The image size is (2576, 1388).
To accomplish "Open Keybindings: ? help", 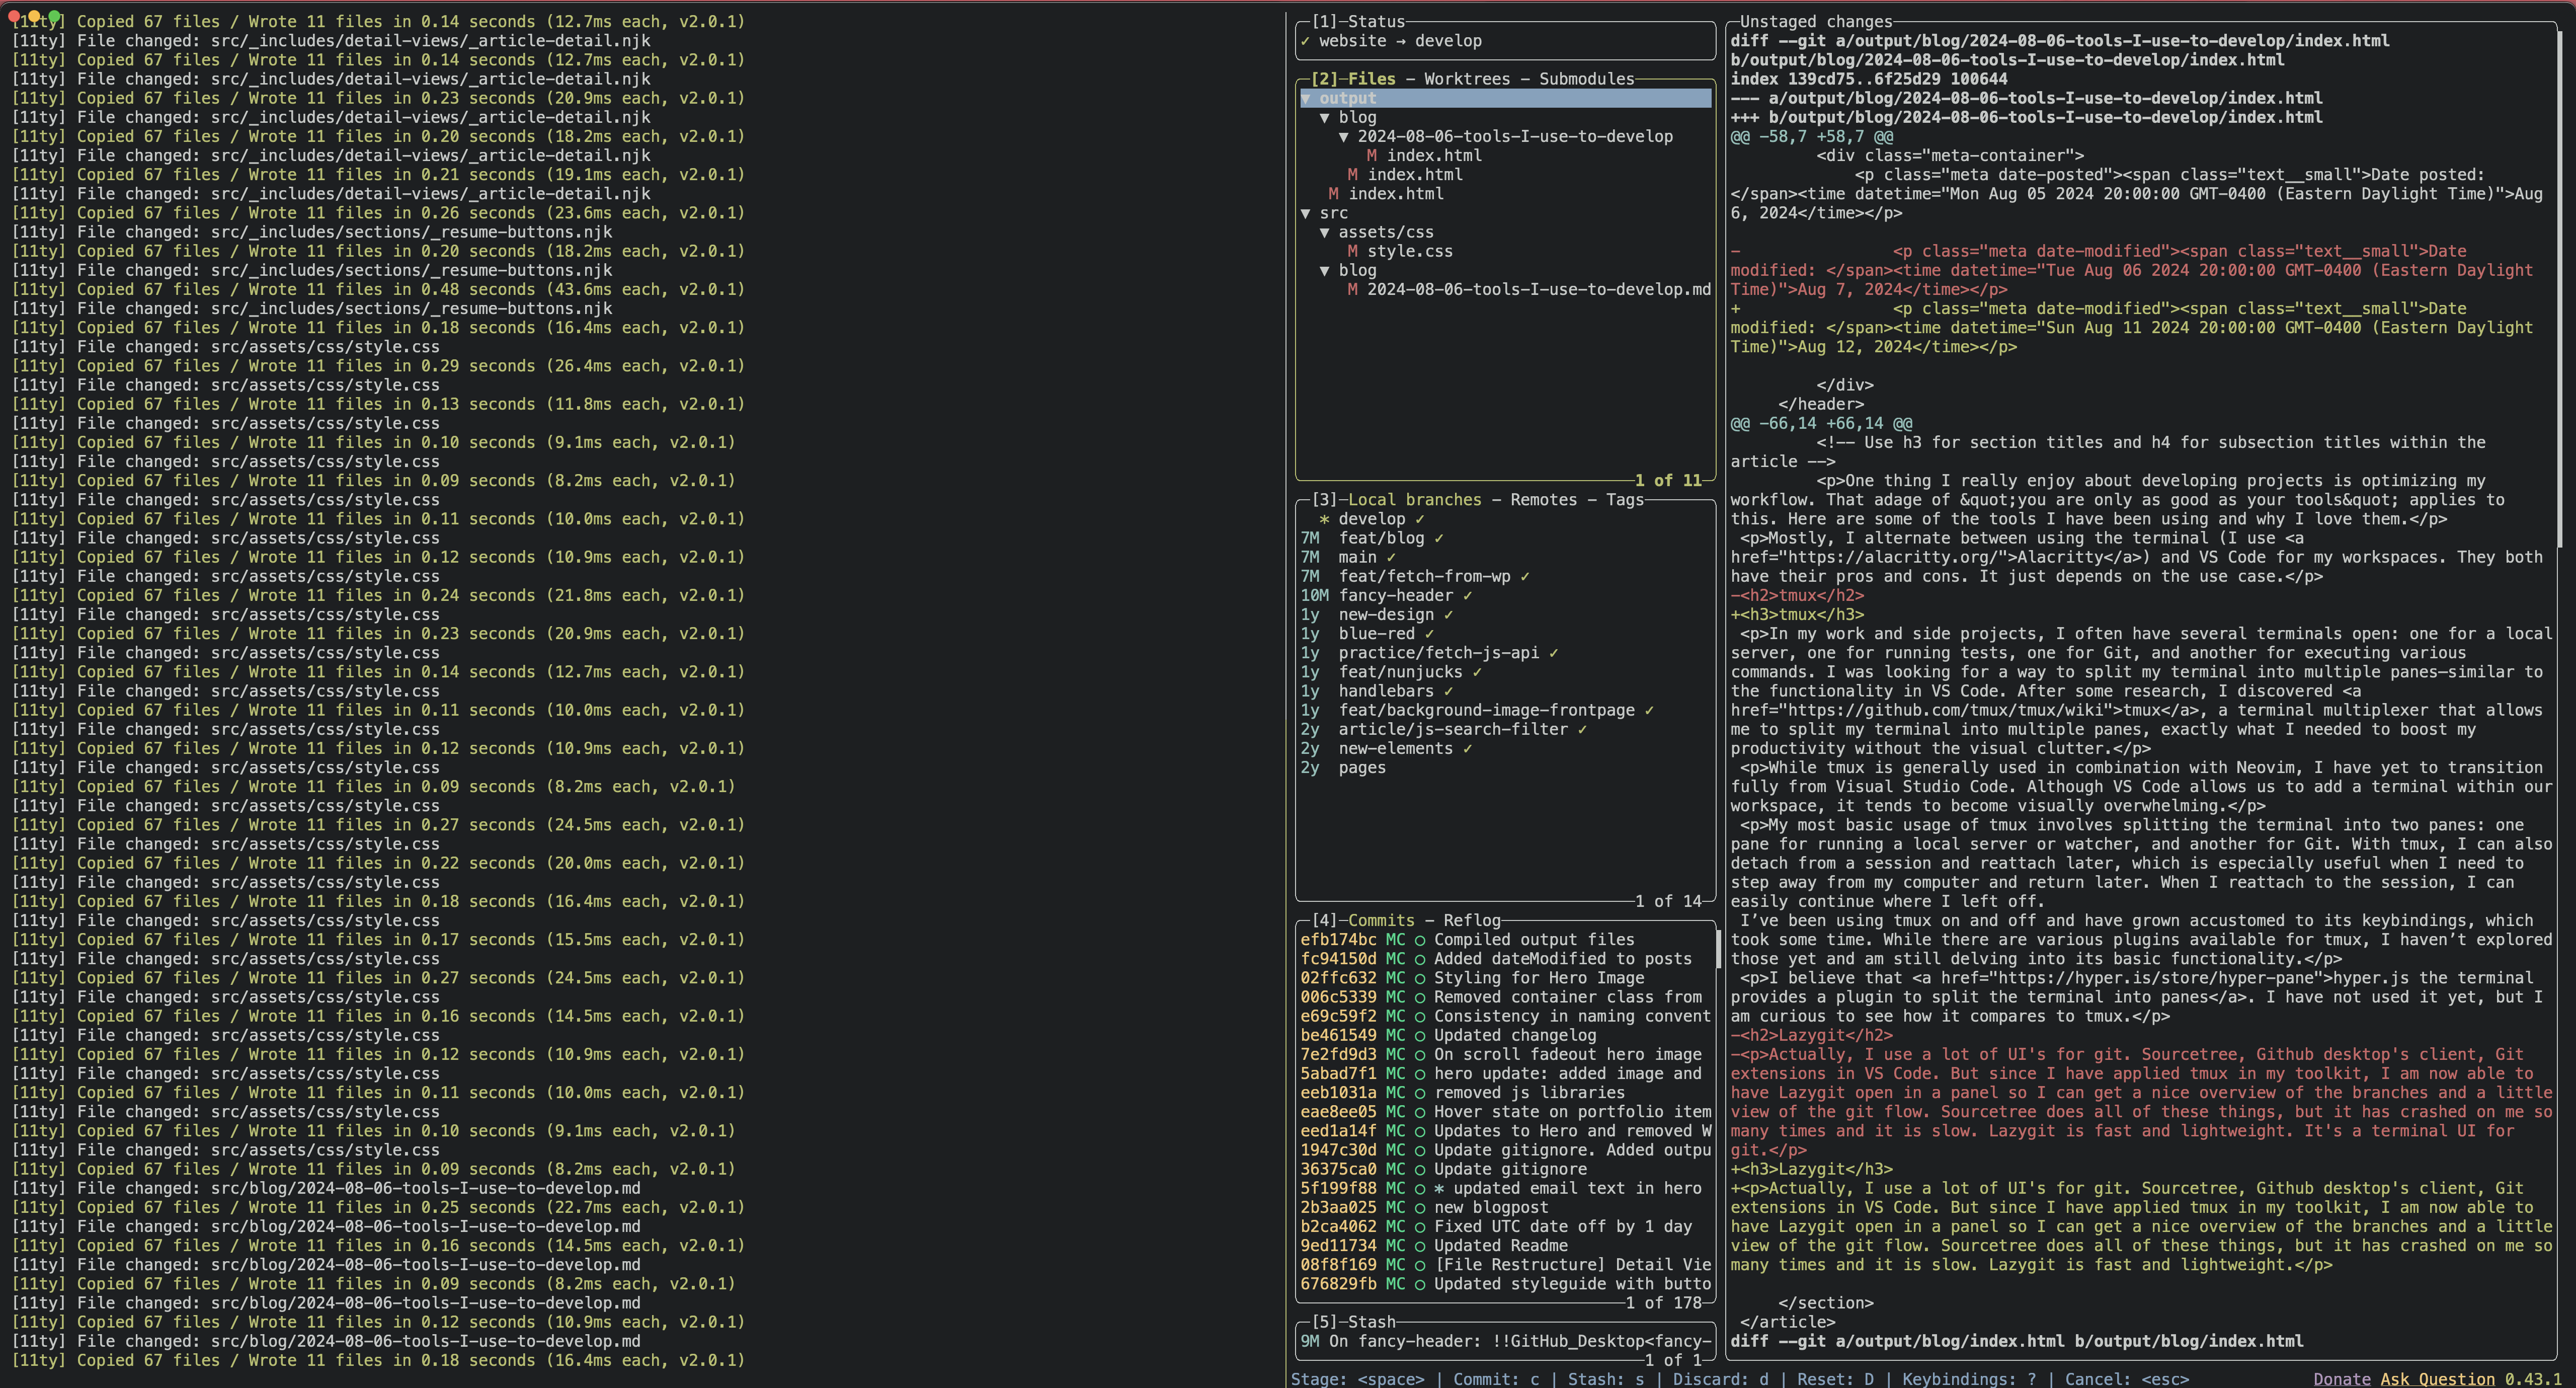I will [1969, 1379].
